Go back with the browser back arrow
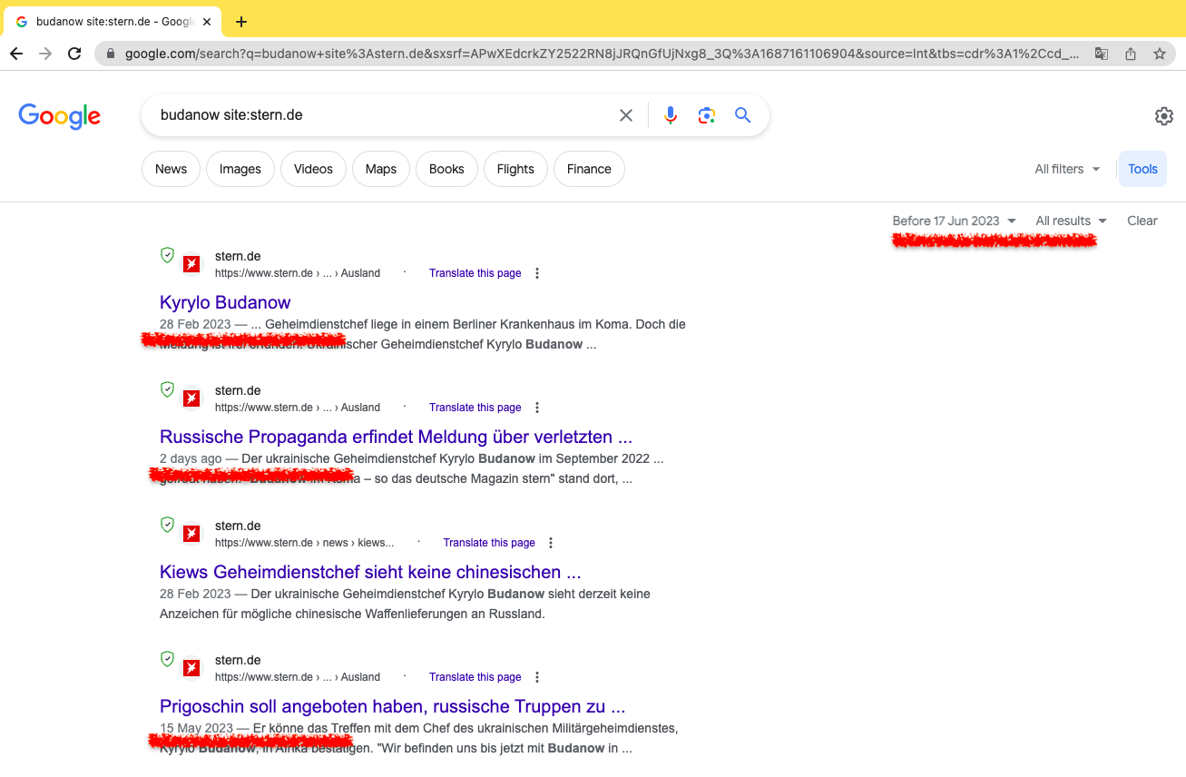Image resolution: width=1186 pixels, height=777 pixels. (x=16, y=54)
